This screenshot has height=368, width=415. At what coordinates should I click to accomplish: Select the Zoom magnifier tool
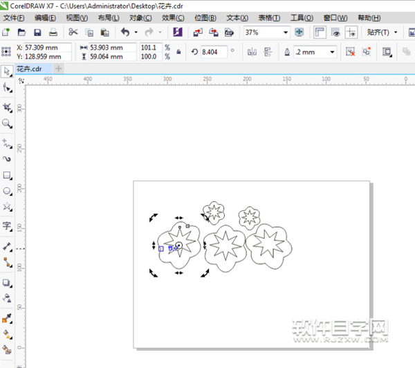(x=7, y=124)
